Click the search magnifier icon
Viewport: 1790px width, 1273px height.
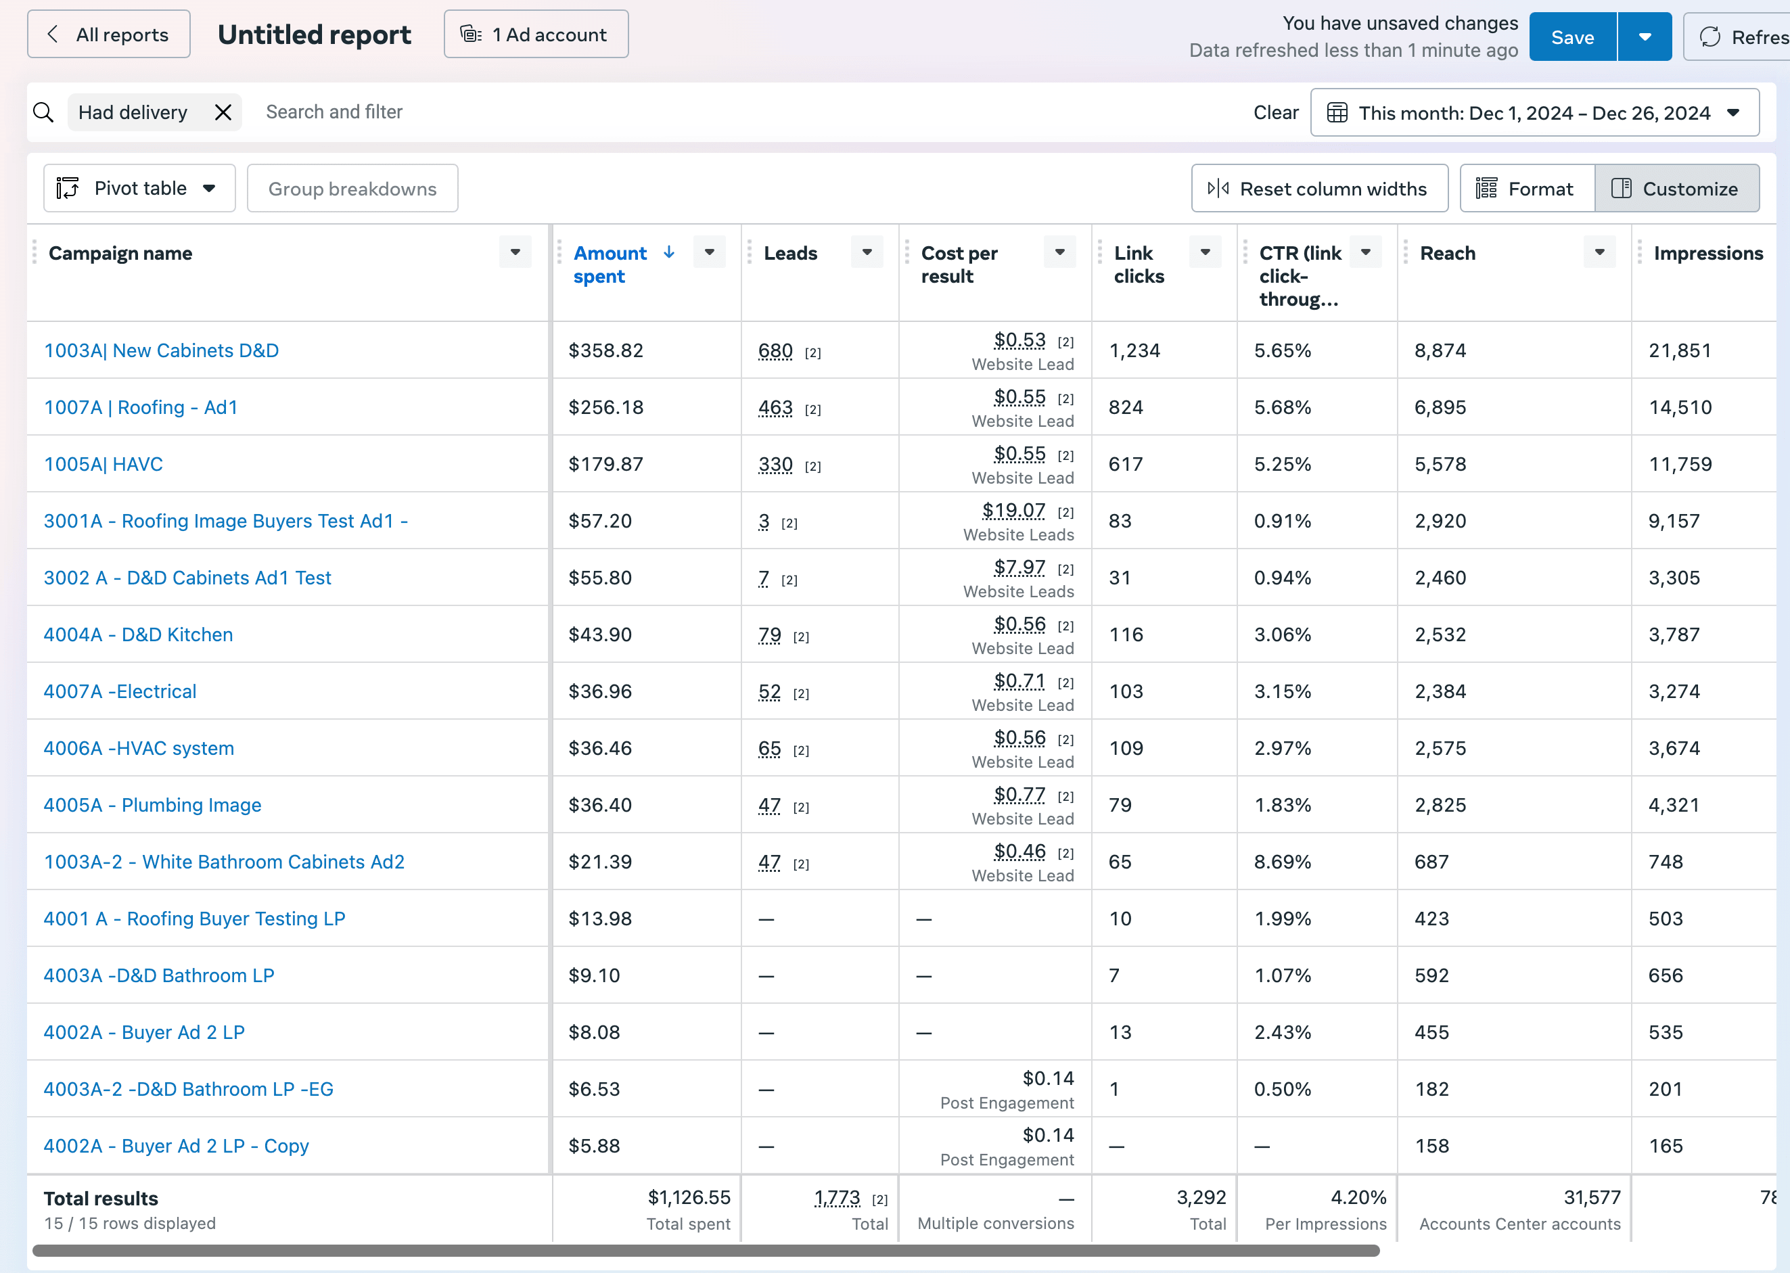(x=44, y=112)
